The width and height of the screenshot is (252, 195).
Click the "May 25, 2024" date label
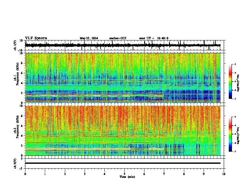point(89,38)
